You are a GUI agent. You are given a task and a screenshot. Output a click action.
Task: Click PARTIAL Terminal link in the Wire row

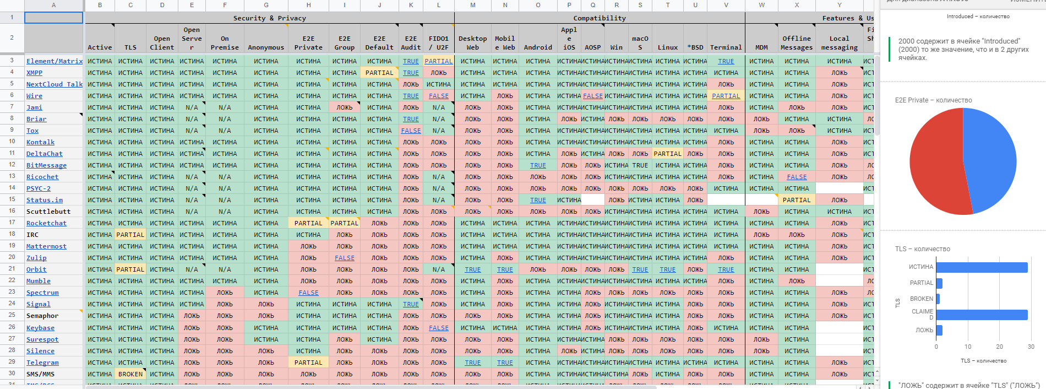click(726, 96)
